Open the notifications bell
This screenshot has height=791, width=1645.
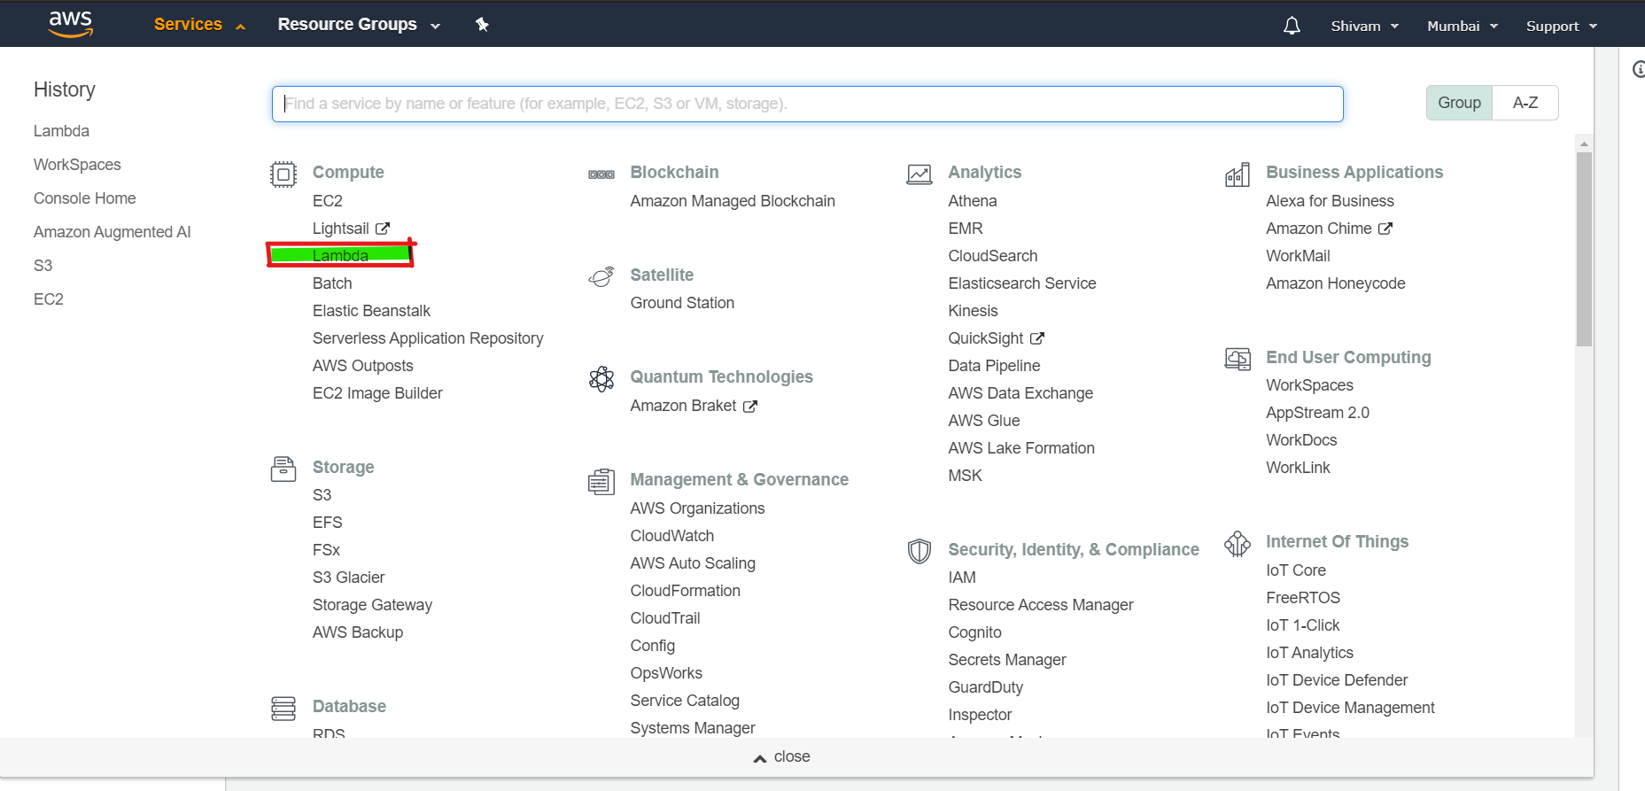pos(1292,26)
